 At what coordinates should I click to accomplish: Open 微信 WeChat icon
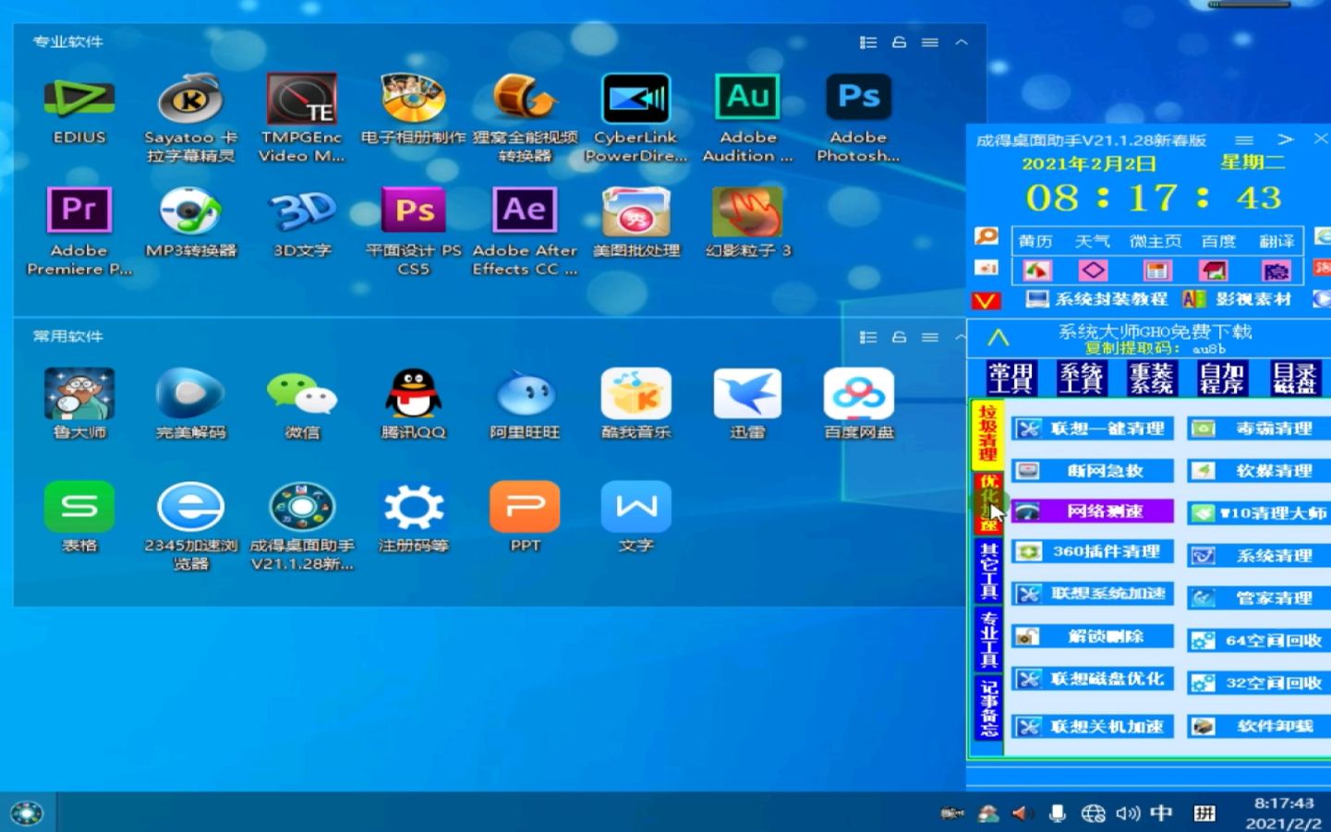[301, 393]
